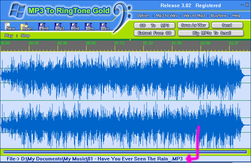Open the Option menu
This screenshot has width=251, height=163.
point(143,15)
